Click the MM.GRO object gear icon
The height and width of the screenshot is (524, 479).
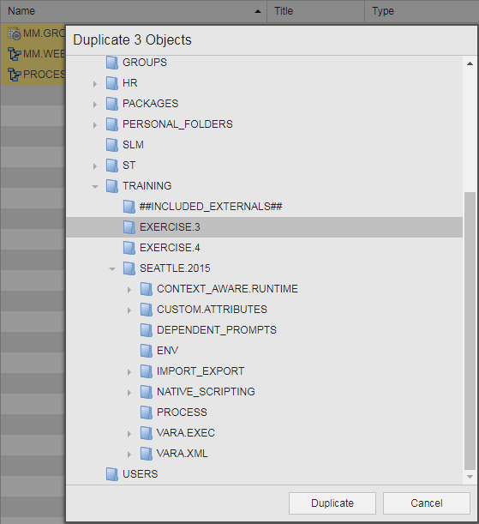(15, 33)
